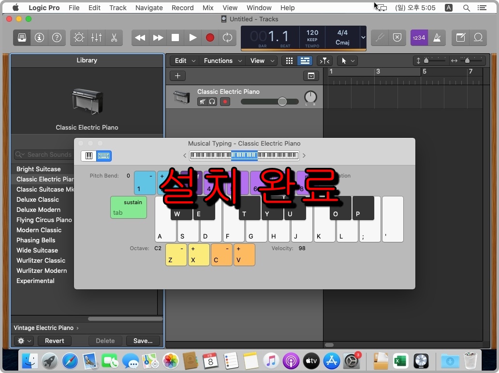Screen dimensions: 499x373
Task: Switch Musical Typing to full keyboard view icon
Action: (88, 156)
